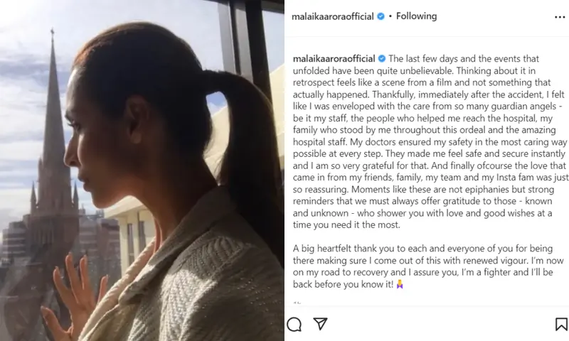The height and width of the screenshot is (341, 569).
Task: Click verified badge beside caption username
Action: pos(382,58)
